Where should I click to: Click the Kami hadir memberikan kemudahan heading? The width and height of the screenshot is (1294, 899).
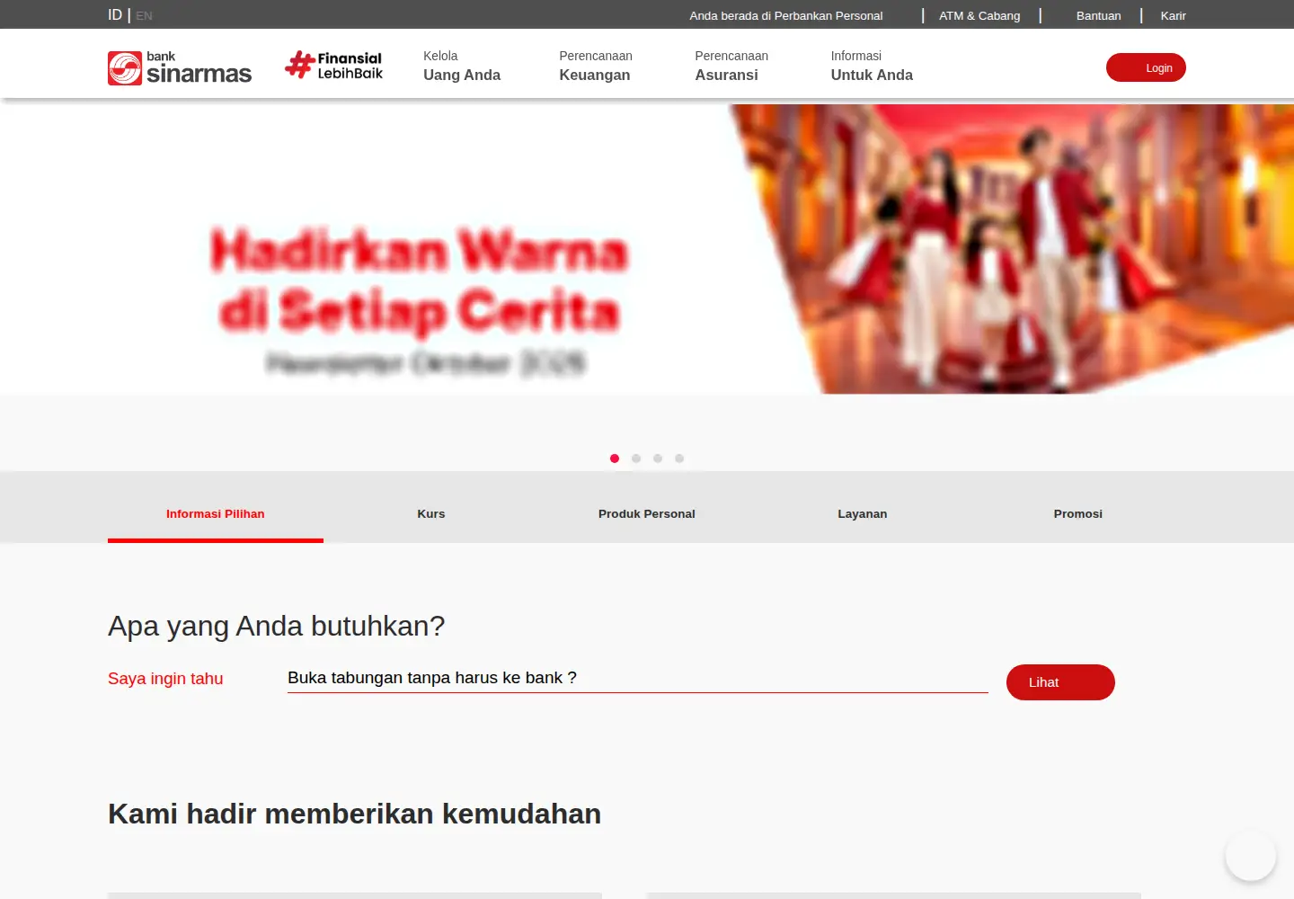pyautogui.click(x=355, y=814)
